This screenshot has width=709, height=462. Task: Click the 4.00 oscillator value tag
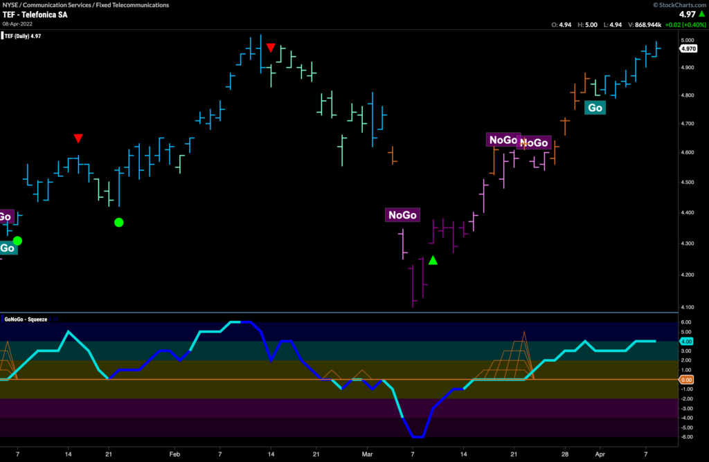[686, 342]
